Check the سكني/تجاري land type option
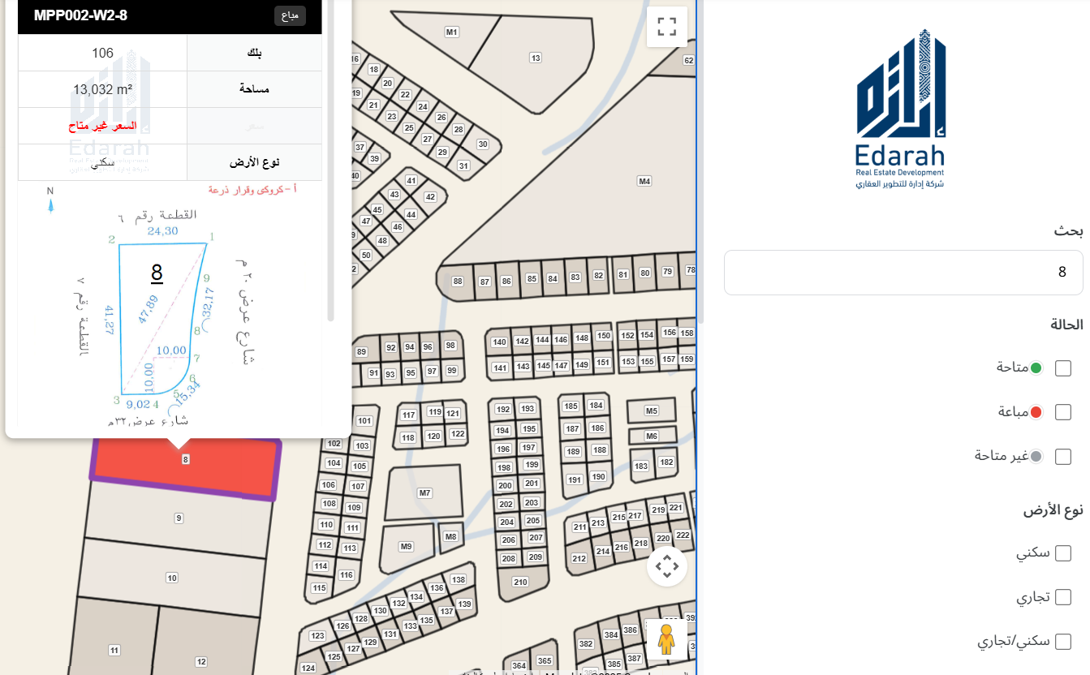 [x=1062, y=642]
